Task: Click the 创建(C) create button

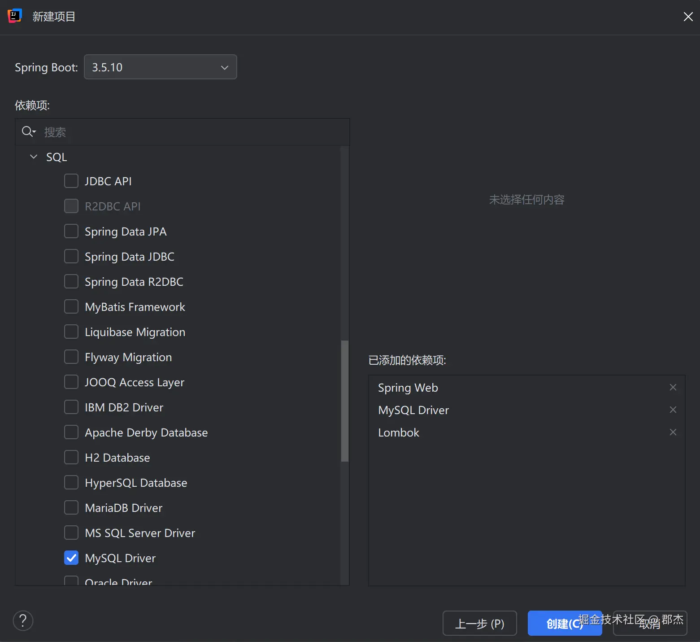Action: (565, 623)
